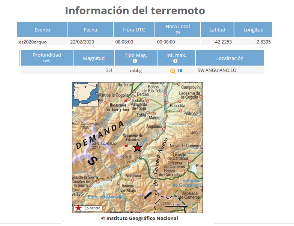This screenshot has width=294, height=226.
Task: Select the Int. max. header text
Action: point(176,55)
